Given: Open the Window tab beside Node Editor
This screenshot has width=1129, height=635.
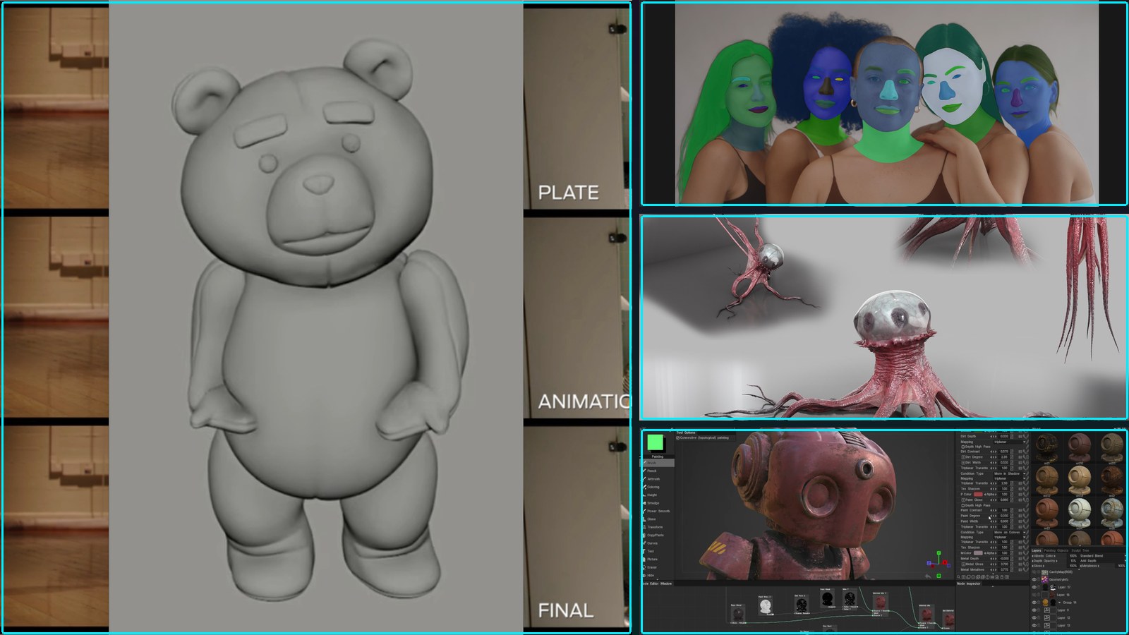Looking at the screenshot, I should (x=666, y=583).
